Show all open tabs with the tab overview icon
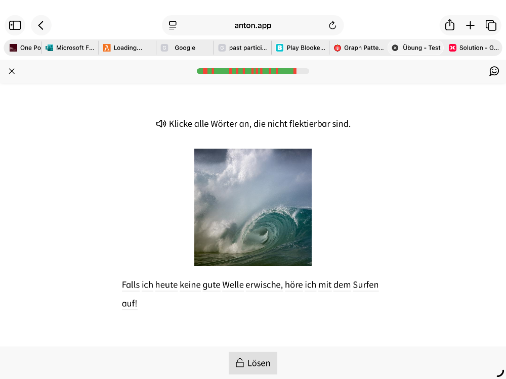This screenshot has width=506, height=379. coord(491,25)
